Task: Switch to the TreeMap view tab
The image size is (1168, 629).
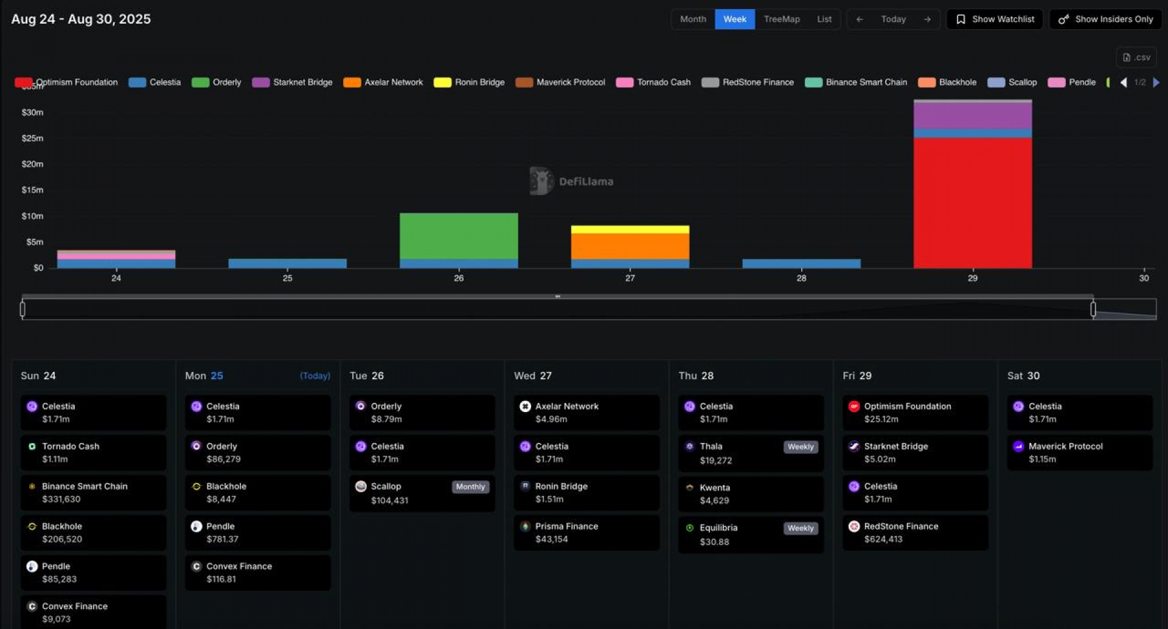Action: pos(781,19)
